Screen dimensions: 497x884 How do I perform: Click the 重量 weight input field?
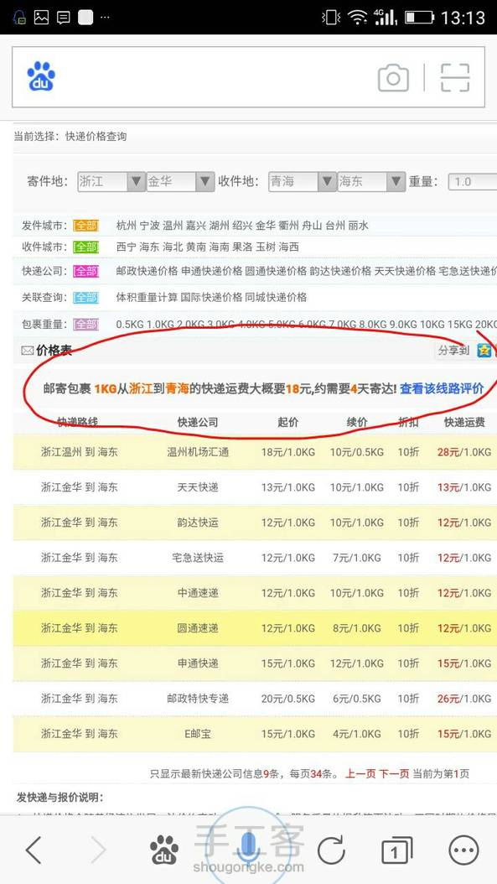472,181
